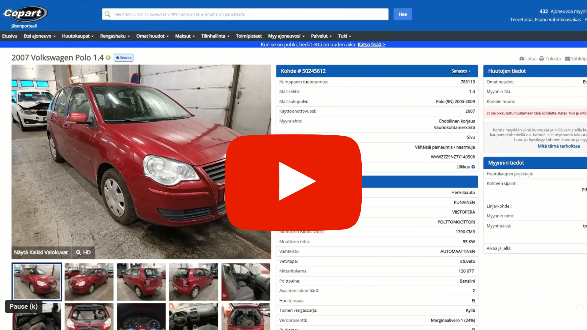Screen dimensions: 587x330
Task: Select the fourth thumbnail showing rear side
Action: [194, 282]
